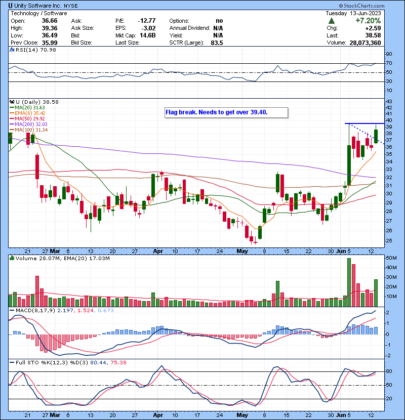Click the P/E value -12.77
Image resolution: width=405 pixels, height=420 pixels.
(x=147, y=21)
